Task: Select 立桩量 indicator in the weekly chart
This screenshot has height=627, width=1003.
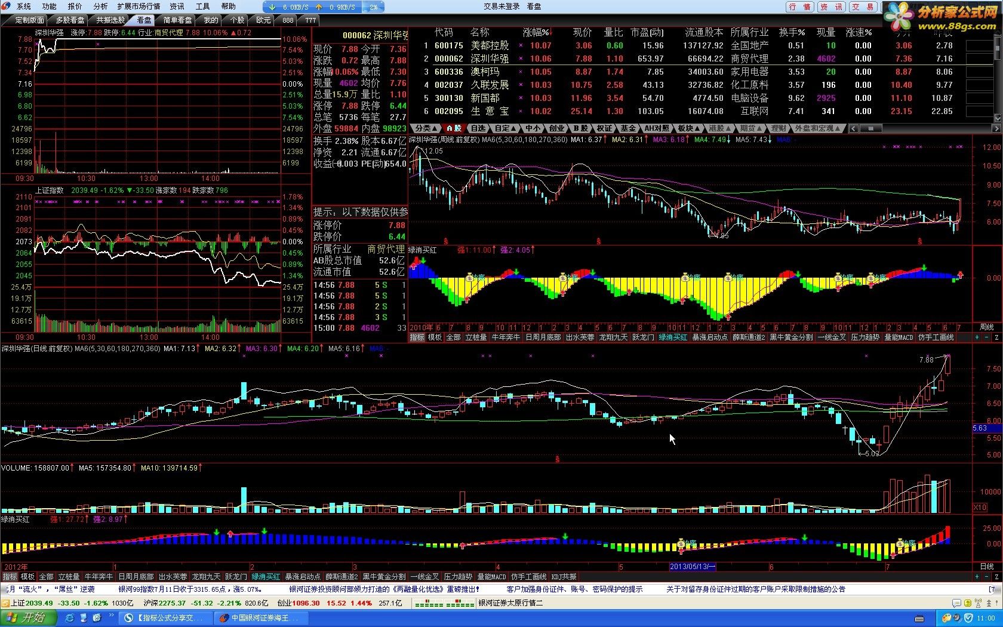Action: (476, 337)
